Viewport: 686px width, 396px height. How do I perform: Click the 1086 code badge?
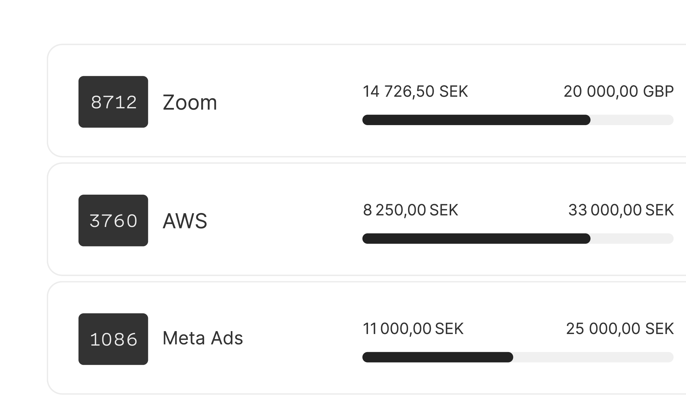113,339
